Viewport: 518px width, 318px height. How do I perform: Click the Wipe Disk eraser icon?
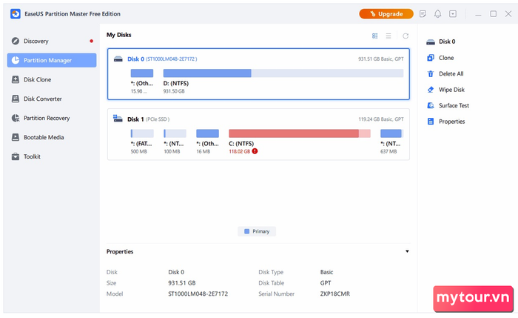click(x=431, y=90)
